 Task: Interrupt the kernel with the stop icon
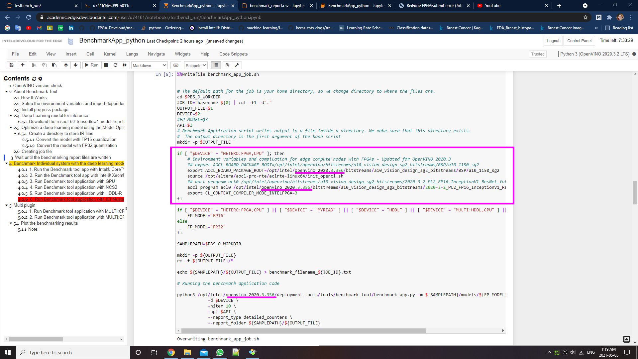coord(106,65)
